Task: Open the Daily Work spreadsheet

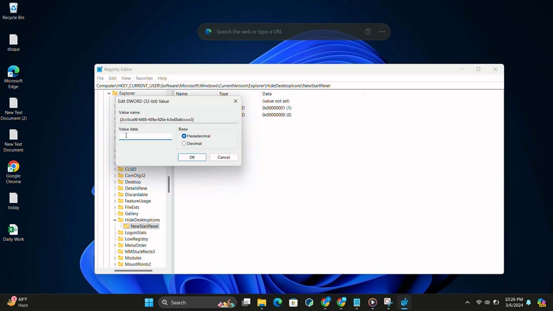Action: pyautogui.click(x=13, y=230)
